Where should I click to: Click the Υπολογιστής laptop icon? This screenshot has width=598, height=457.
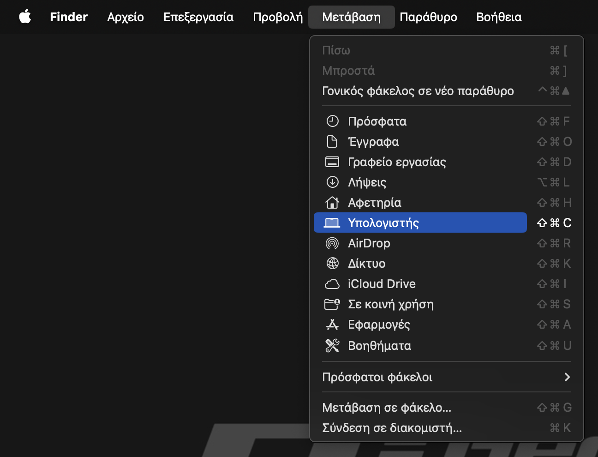click(x=332, y=223)
